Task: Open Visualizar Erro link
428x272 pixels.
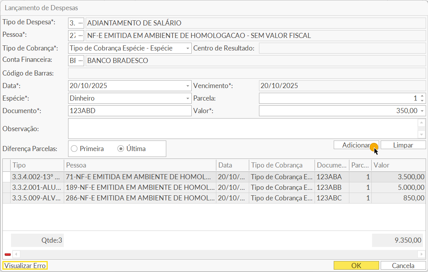Action: (25, 266)
